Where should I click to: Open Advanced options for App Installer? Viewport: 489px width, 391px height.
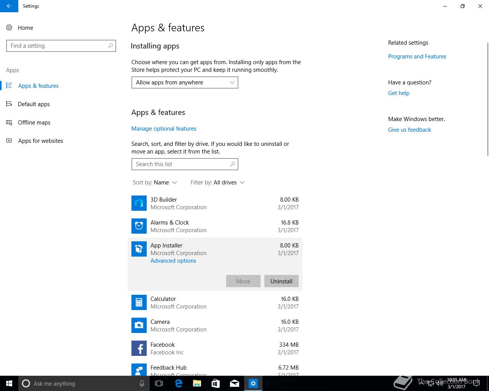pyautogui.click(x=173, y=261)
